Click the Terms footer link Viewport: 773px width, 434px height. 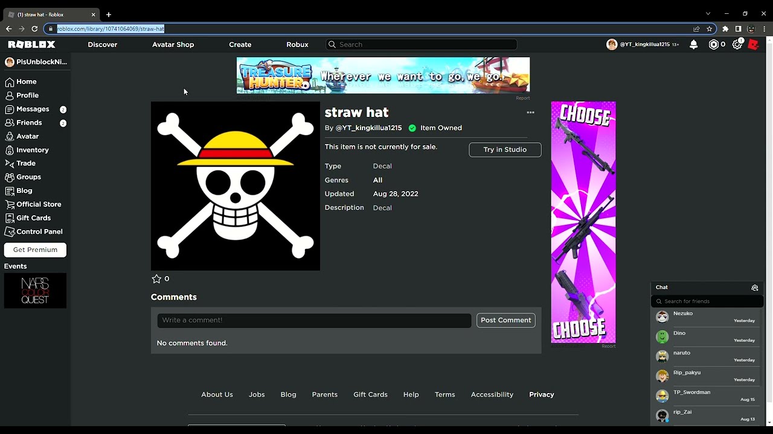[444, 395]
